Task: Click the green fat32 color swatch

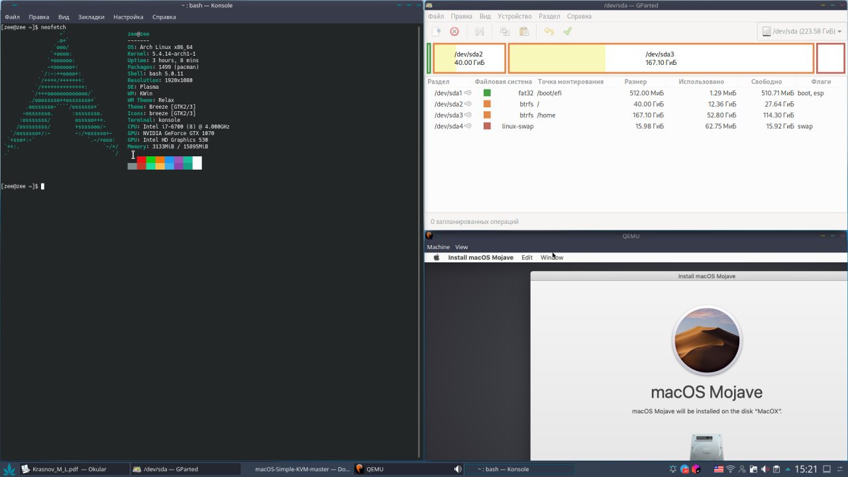Action: pos(487,93)
